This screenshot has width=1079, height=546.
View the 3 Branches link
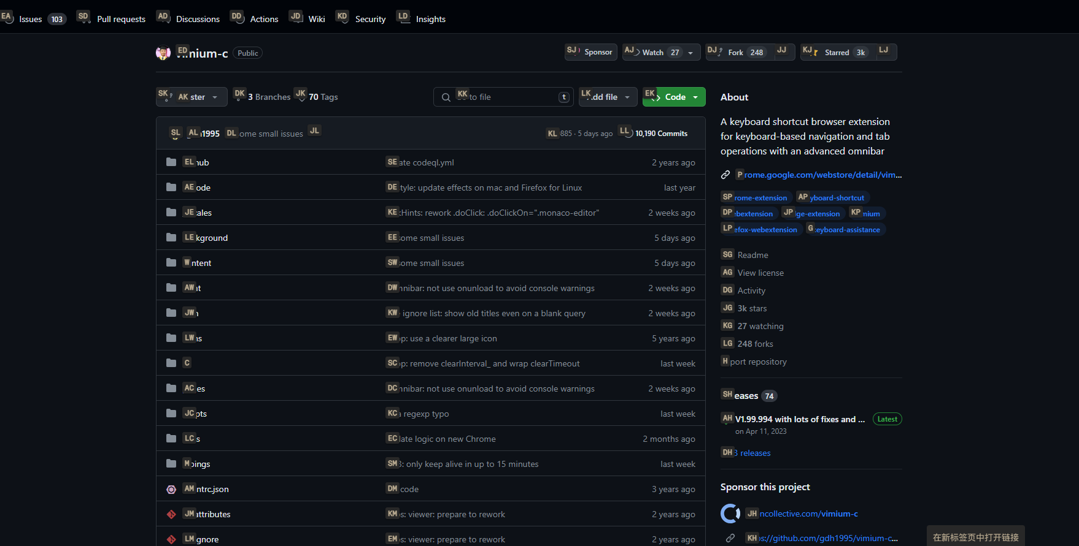(x=262, y=97)
